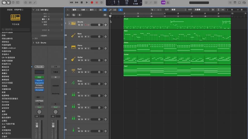Select the Pad1 MIDI region
This screenshot has width=248, height=139.
[x=177, y=71]
